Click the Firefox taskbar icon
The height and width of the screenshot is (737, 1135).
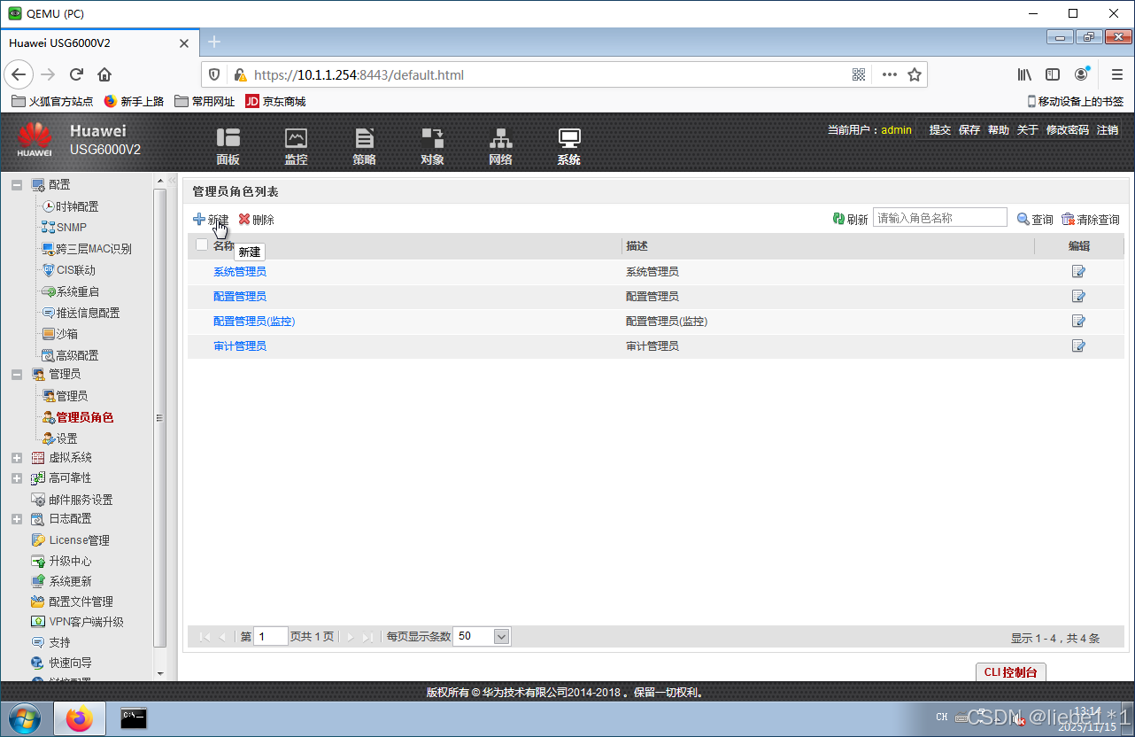tap(80, 718)
